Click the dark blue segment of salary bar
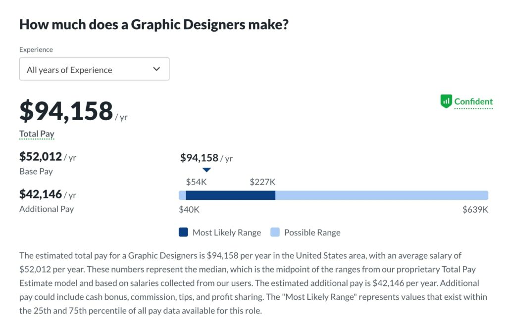The height and width of the screenshot is (324, 507). [x=230, y=195]
